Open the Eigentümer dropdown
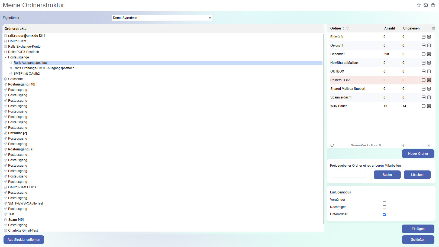This screenshot has height=247, width=439. click(x=162, y=18)
